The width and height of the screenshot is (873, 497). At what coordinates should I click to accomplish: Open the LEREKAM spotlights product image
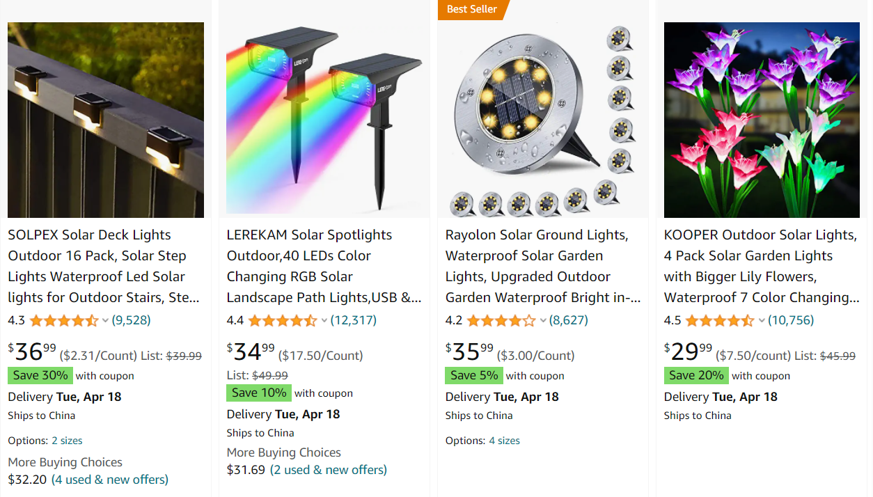[x=324, y=120]
